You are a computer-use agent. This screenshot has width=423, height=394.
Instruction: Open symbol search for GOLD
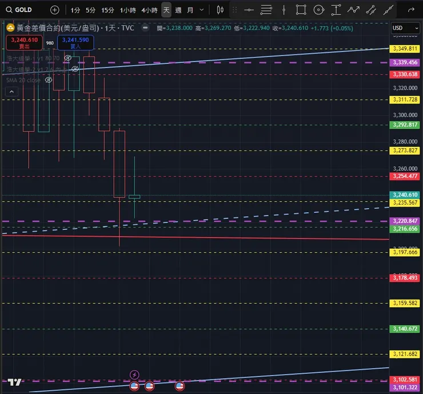click(x=19, y=10)
